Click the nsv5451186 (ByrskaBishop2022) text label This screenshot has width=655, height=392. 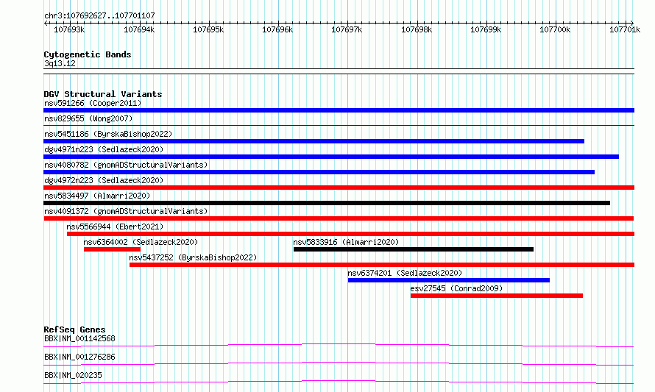[x=108, y=134]
